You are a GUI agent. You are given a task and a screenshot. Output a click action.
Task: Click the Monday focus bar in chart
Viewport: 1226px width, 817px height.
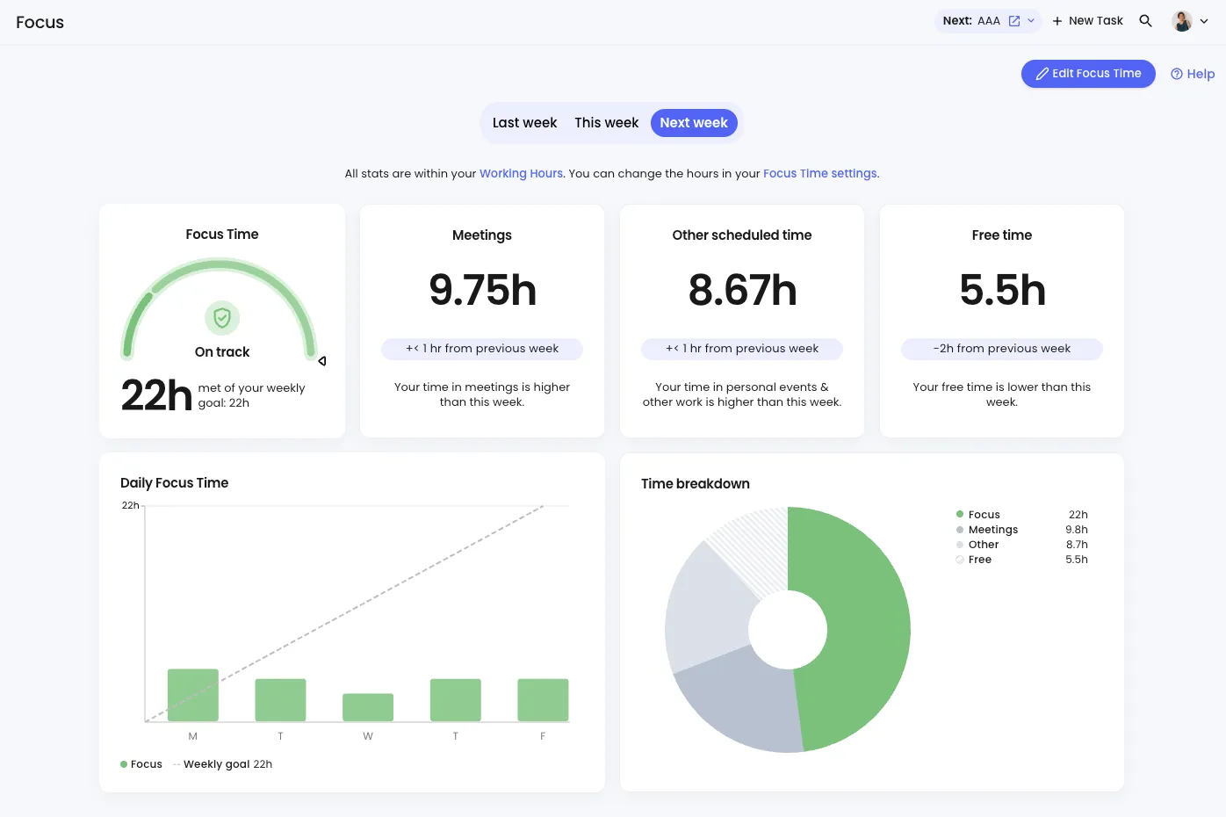pyautogui.click(x=192, y=695)
